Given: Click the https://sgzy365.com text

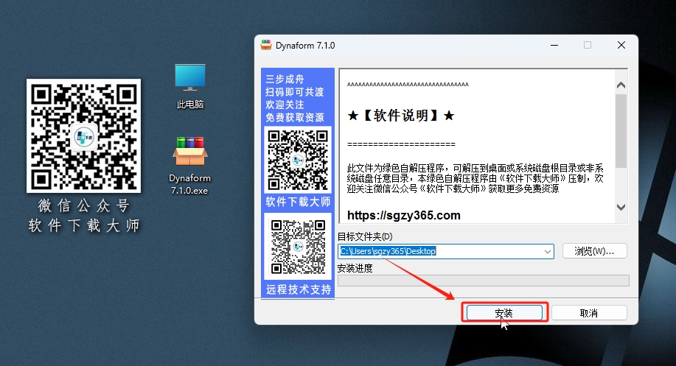Looking at the screenshot, I should click(x=403, y=215).
